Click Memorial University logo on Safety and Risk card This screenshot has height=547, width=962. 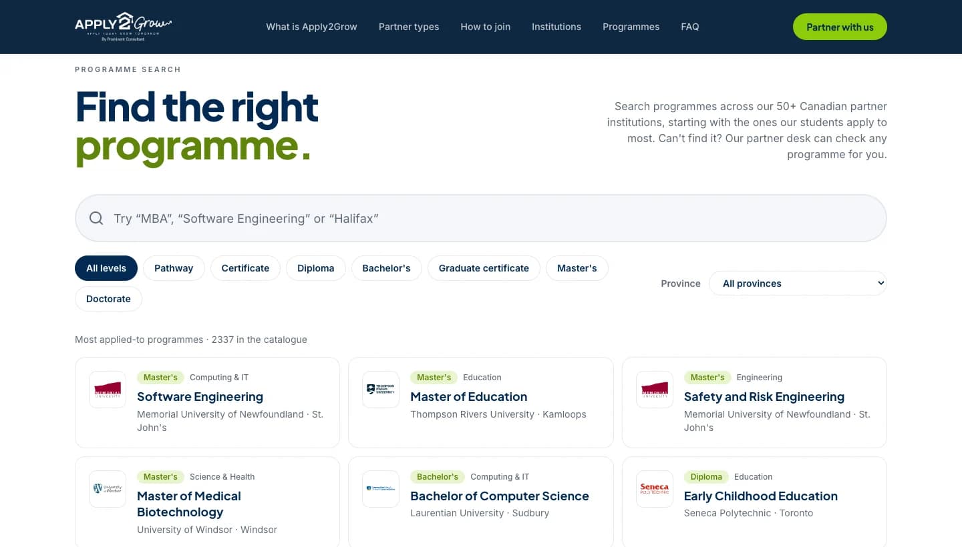655,390
